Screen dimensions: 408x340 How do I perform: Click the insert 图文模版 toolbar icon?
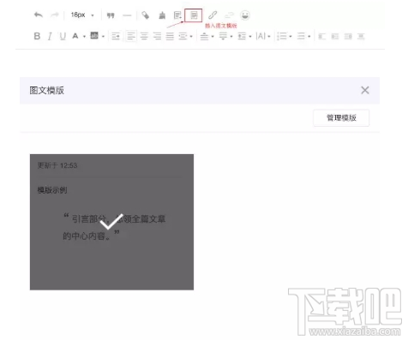point(194,15)
